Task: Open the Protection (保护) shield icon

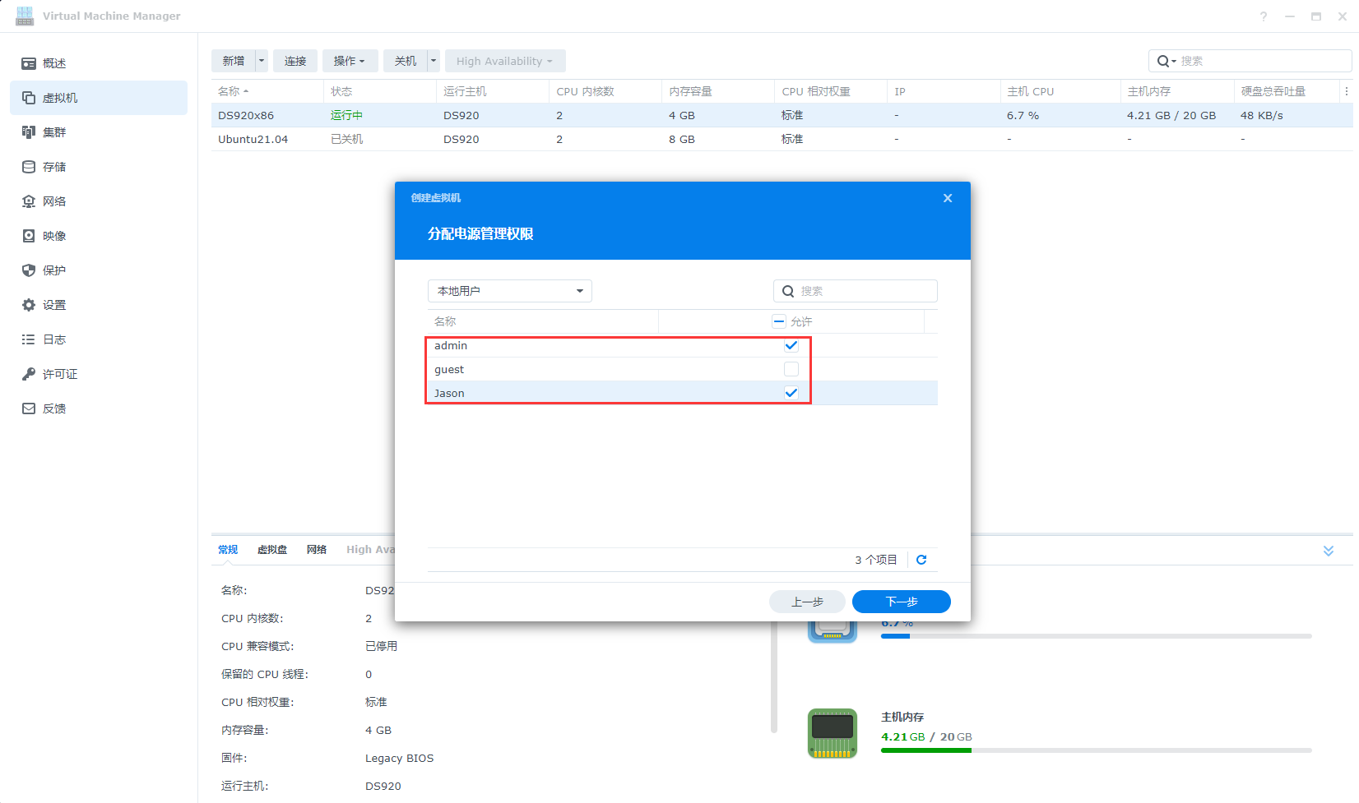Action: [x=29, y=270]
